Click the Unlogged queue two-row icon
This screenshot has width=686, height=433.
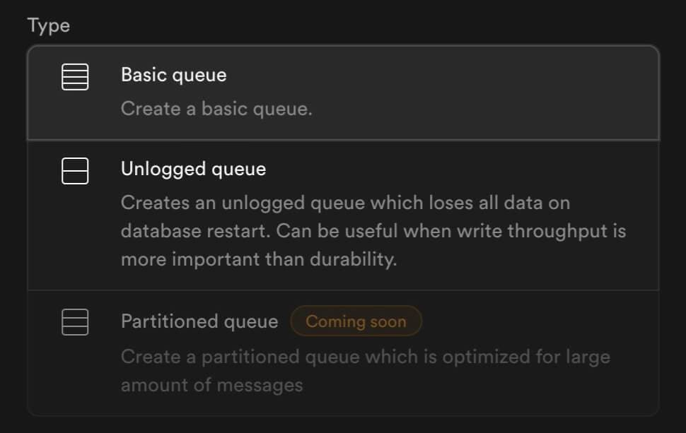75,171
